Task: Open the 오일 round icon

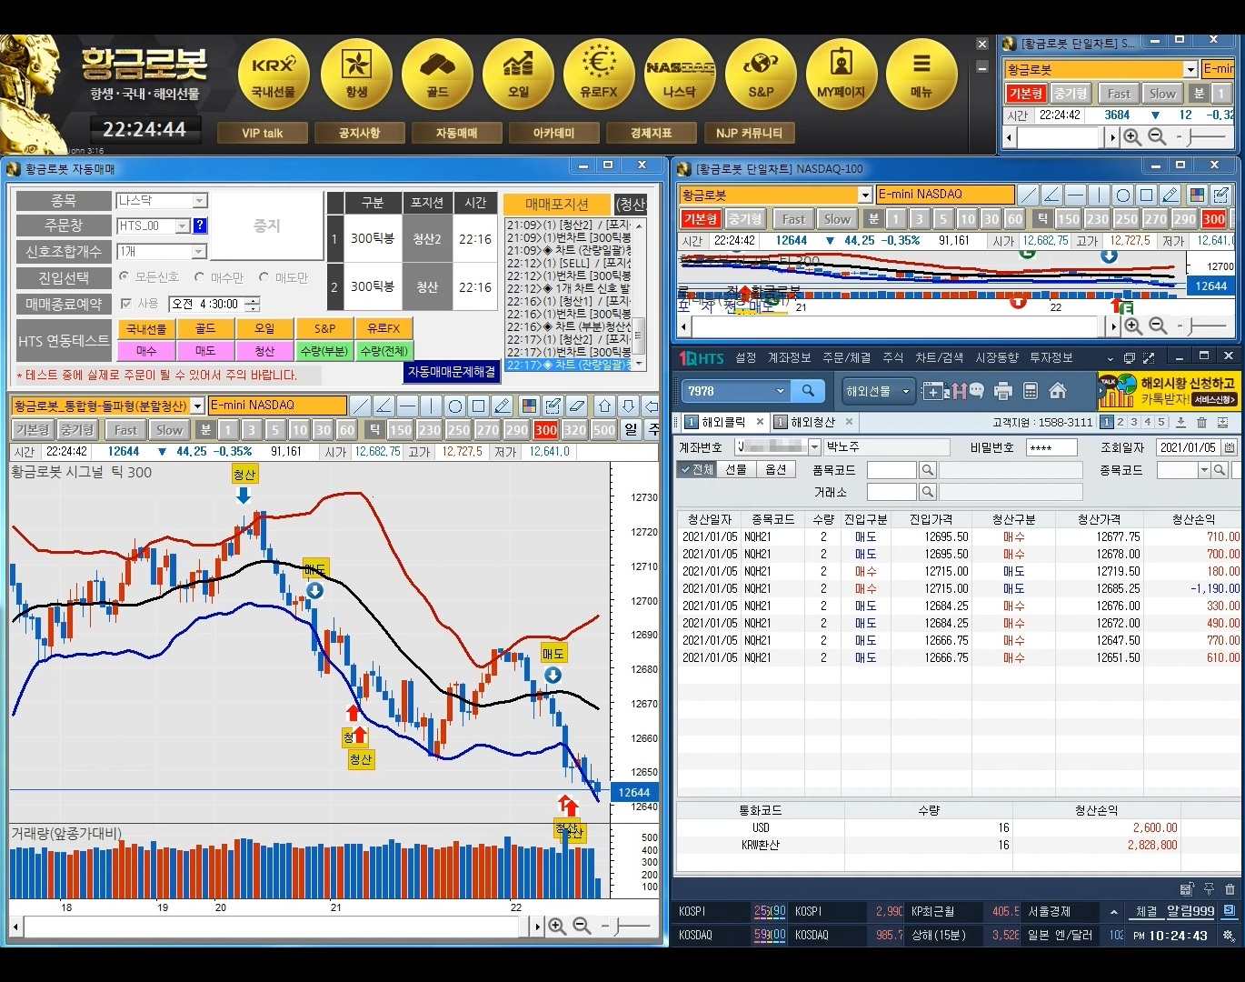Action: coord(518,75)
